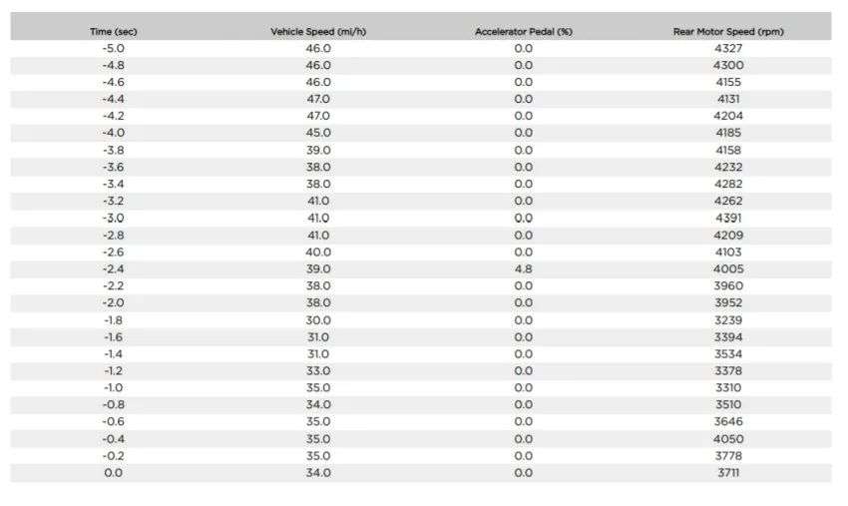Click the 4.8 accelerator pedal value
The width and height of the screenshot is (848, 506).
click(523, 268)
